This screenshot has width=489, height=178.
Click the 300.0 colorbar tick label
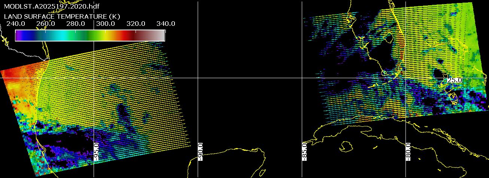(x=106, y=24)
